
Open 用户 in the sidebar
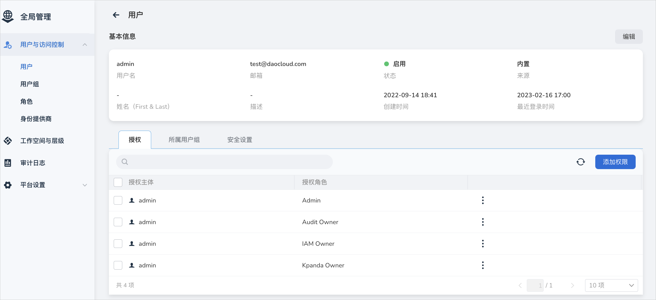26,67
